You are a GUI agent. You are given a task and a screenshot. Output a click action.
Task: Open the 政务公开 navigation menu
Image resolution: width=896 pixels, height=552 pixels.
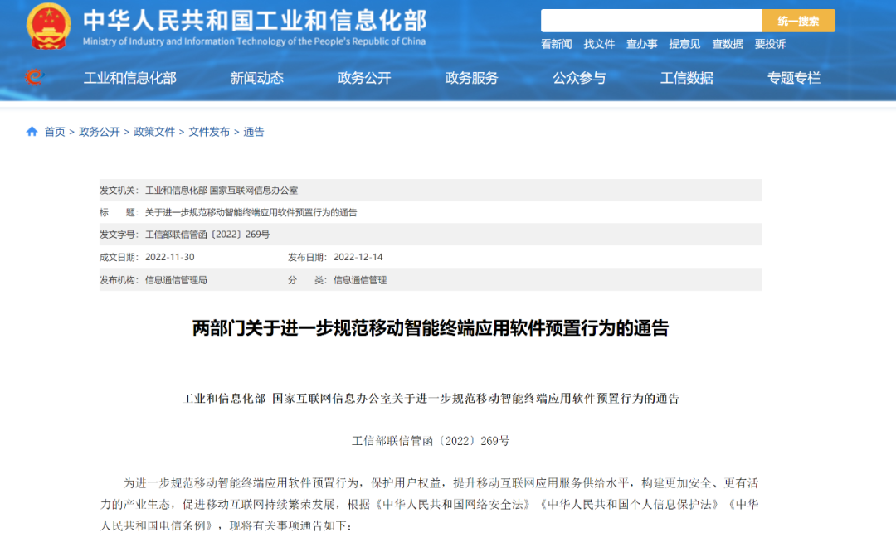pyautogui.click(x=364, y=78)
